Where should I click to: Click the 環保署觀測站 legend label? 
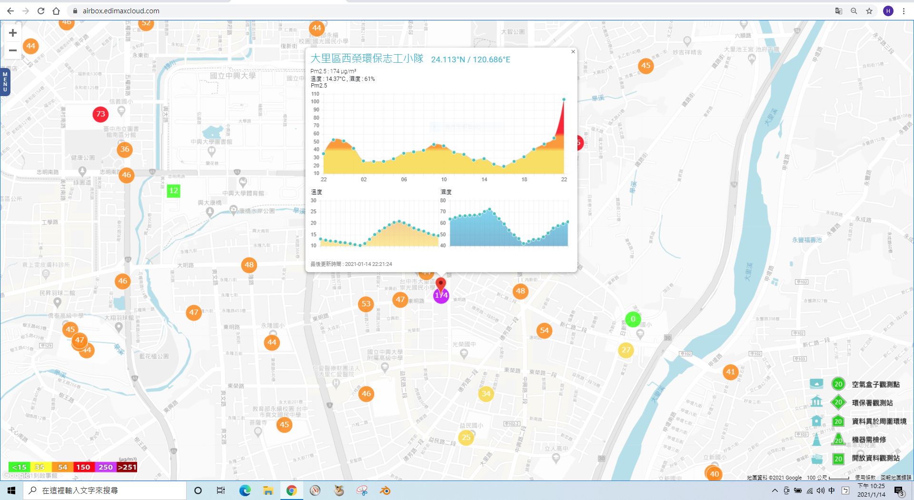coord(872,403)
